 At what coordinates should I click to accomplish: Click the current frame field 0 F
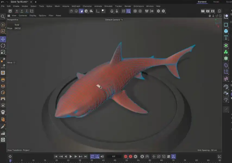point(114,156)
